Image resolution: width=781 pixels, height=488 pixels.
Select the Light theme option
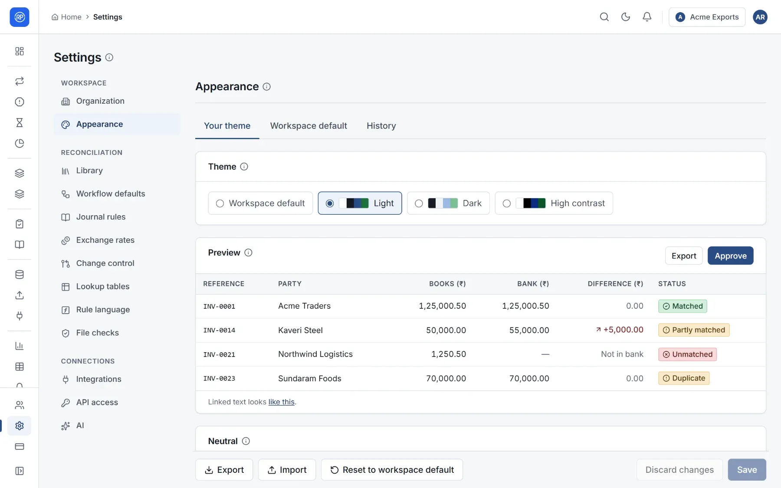click(x=360, y=203)
